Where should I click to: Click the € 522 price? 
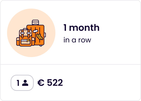[50, 83]
